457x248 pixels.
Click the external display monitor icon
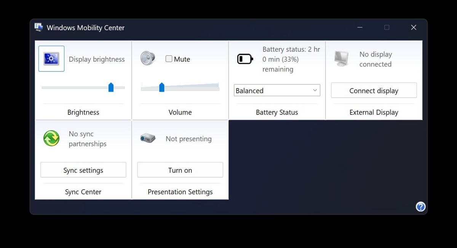pyautogui.click(x=342, y=59)
